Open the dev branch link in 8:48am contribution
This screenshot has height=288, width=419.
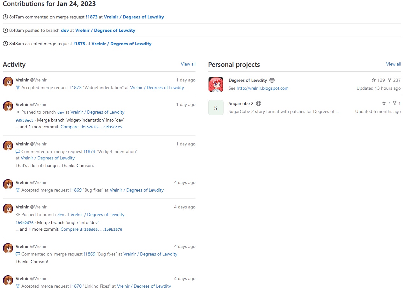tap(65, 30)
